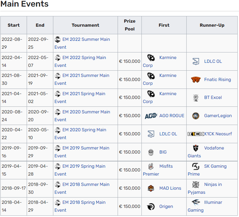
Task: Click the GamerLegion round logo
Action: click(x=196, y=116)
